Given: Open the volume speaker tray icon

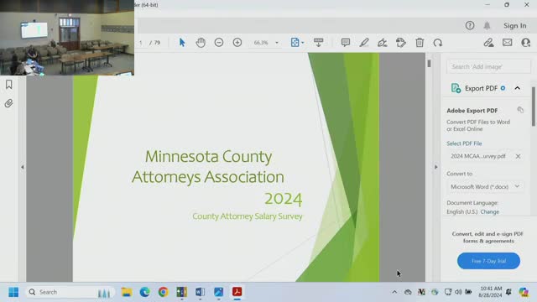Looking at the screenshot, I should coord(458,292).
